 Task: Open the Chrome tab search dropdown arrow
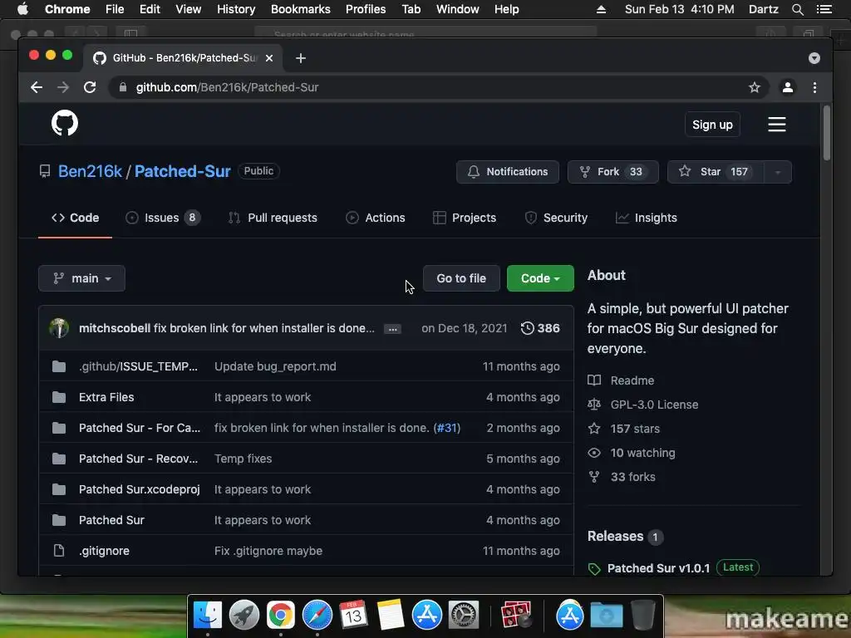pos(814,58)
